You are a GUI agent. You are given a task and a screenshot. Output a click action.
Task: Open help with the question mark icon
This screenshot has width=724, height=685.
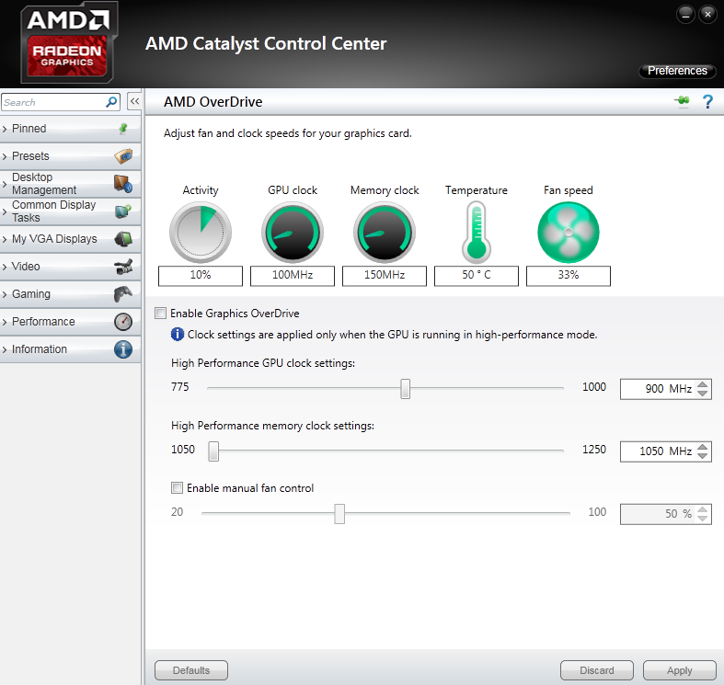[x=707, y=101]
